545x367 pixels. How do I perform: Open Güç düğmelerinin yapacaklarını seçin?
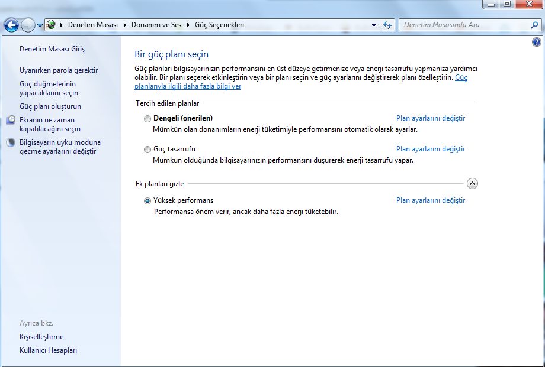click(49, 89)
